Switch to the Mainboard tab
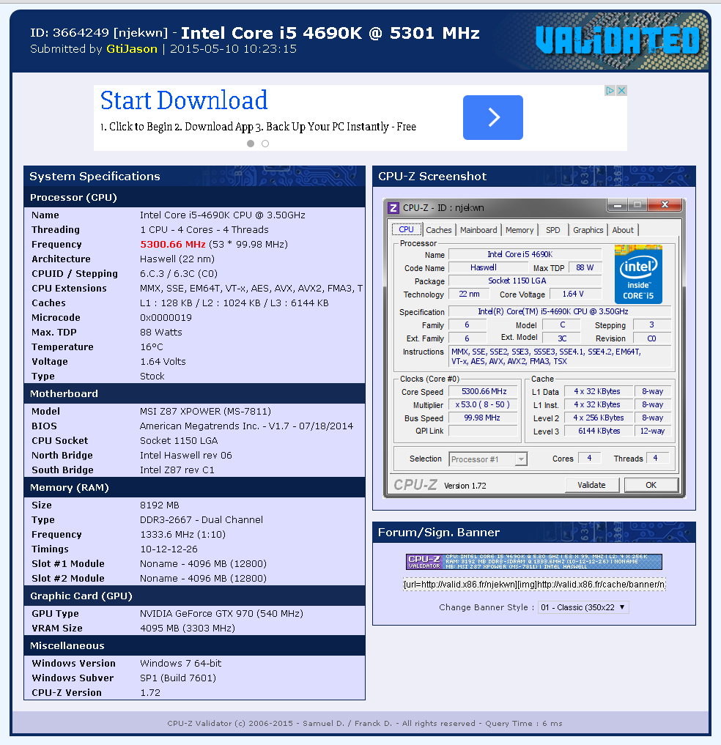This screenshot has width=721, height=745. tap(478, 230)
